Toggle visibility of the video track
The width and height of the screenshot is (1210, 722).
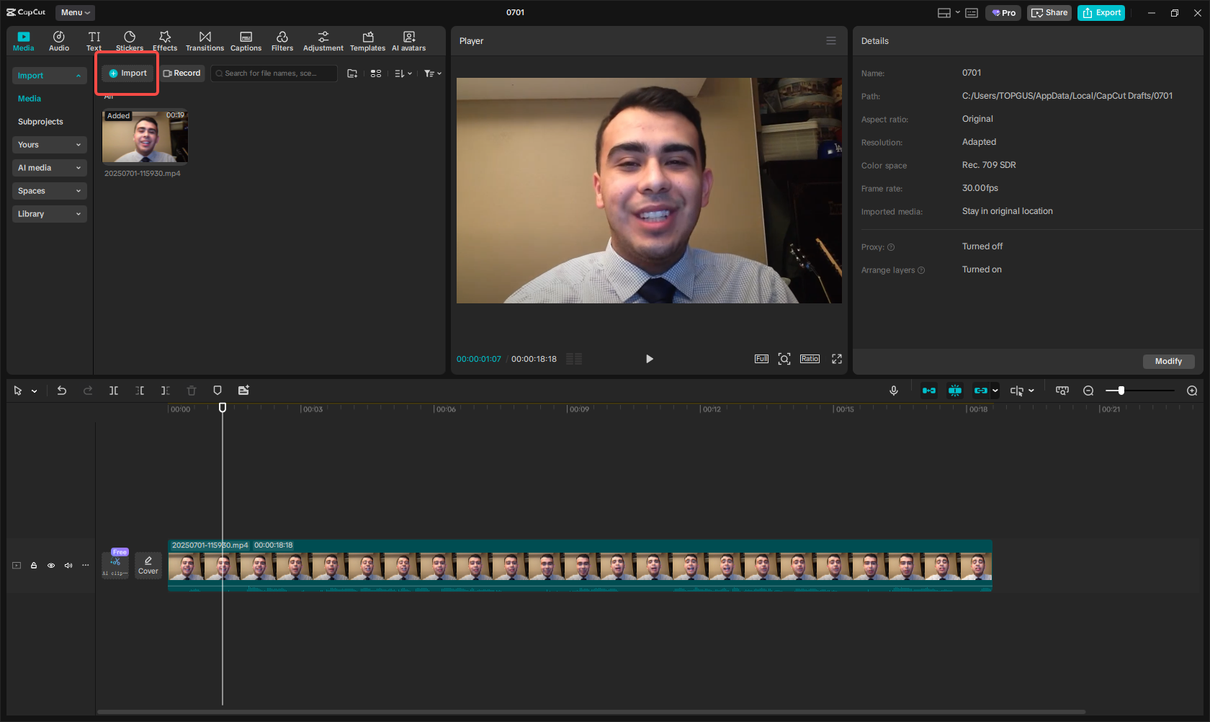pos(50,566)
